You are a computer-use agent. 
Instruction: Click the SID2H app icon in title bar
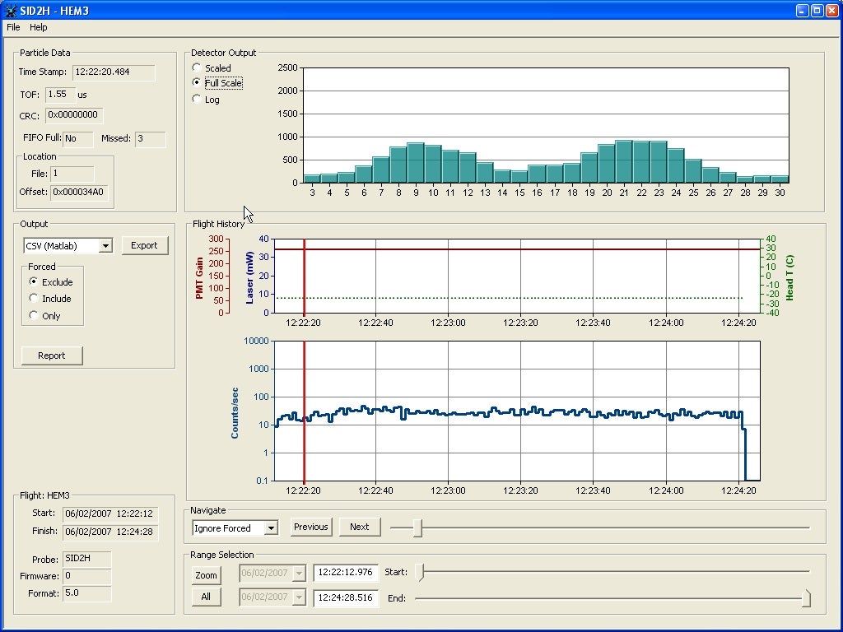[10, 11]
